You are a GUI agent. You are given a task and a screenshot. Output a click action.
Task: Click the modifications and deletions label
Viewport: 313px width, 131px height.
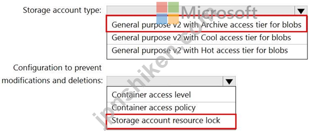[52, 81]
